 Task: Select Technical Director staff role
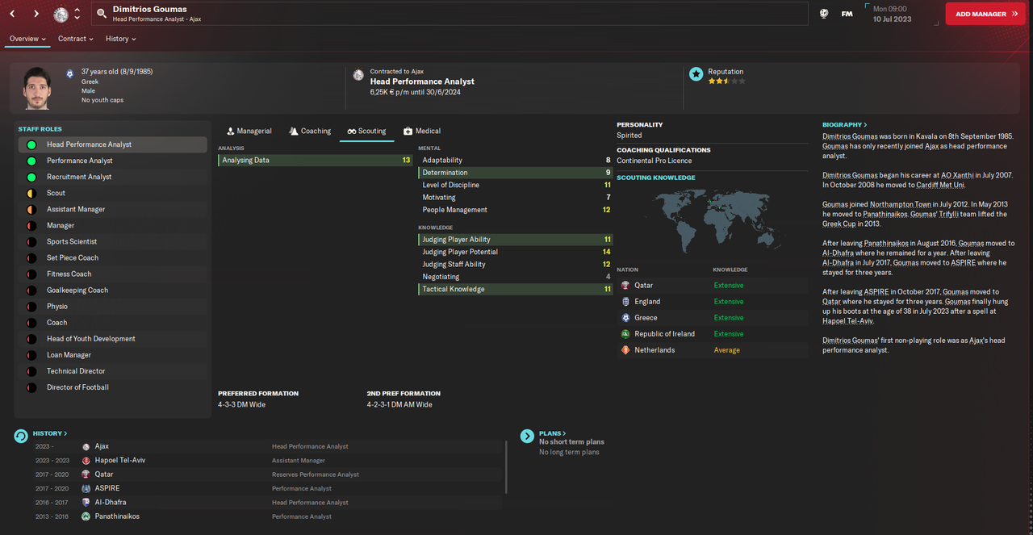click(113, 371)
